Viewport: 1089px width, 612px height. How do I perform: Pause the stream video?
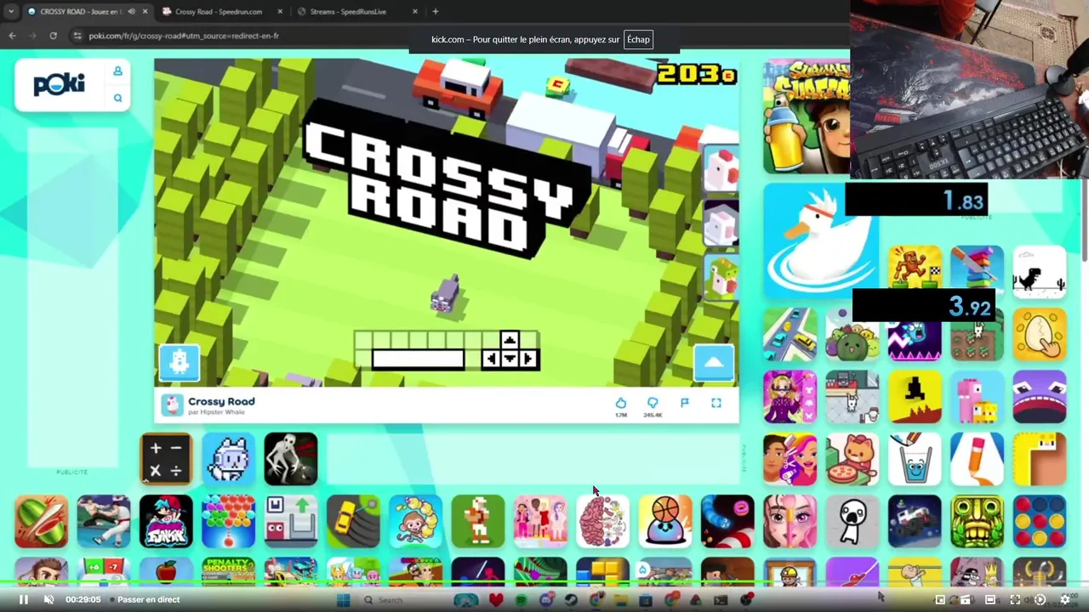[23, 599]
